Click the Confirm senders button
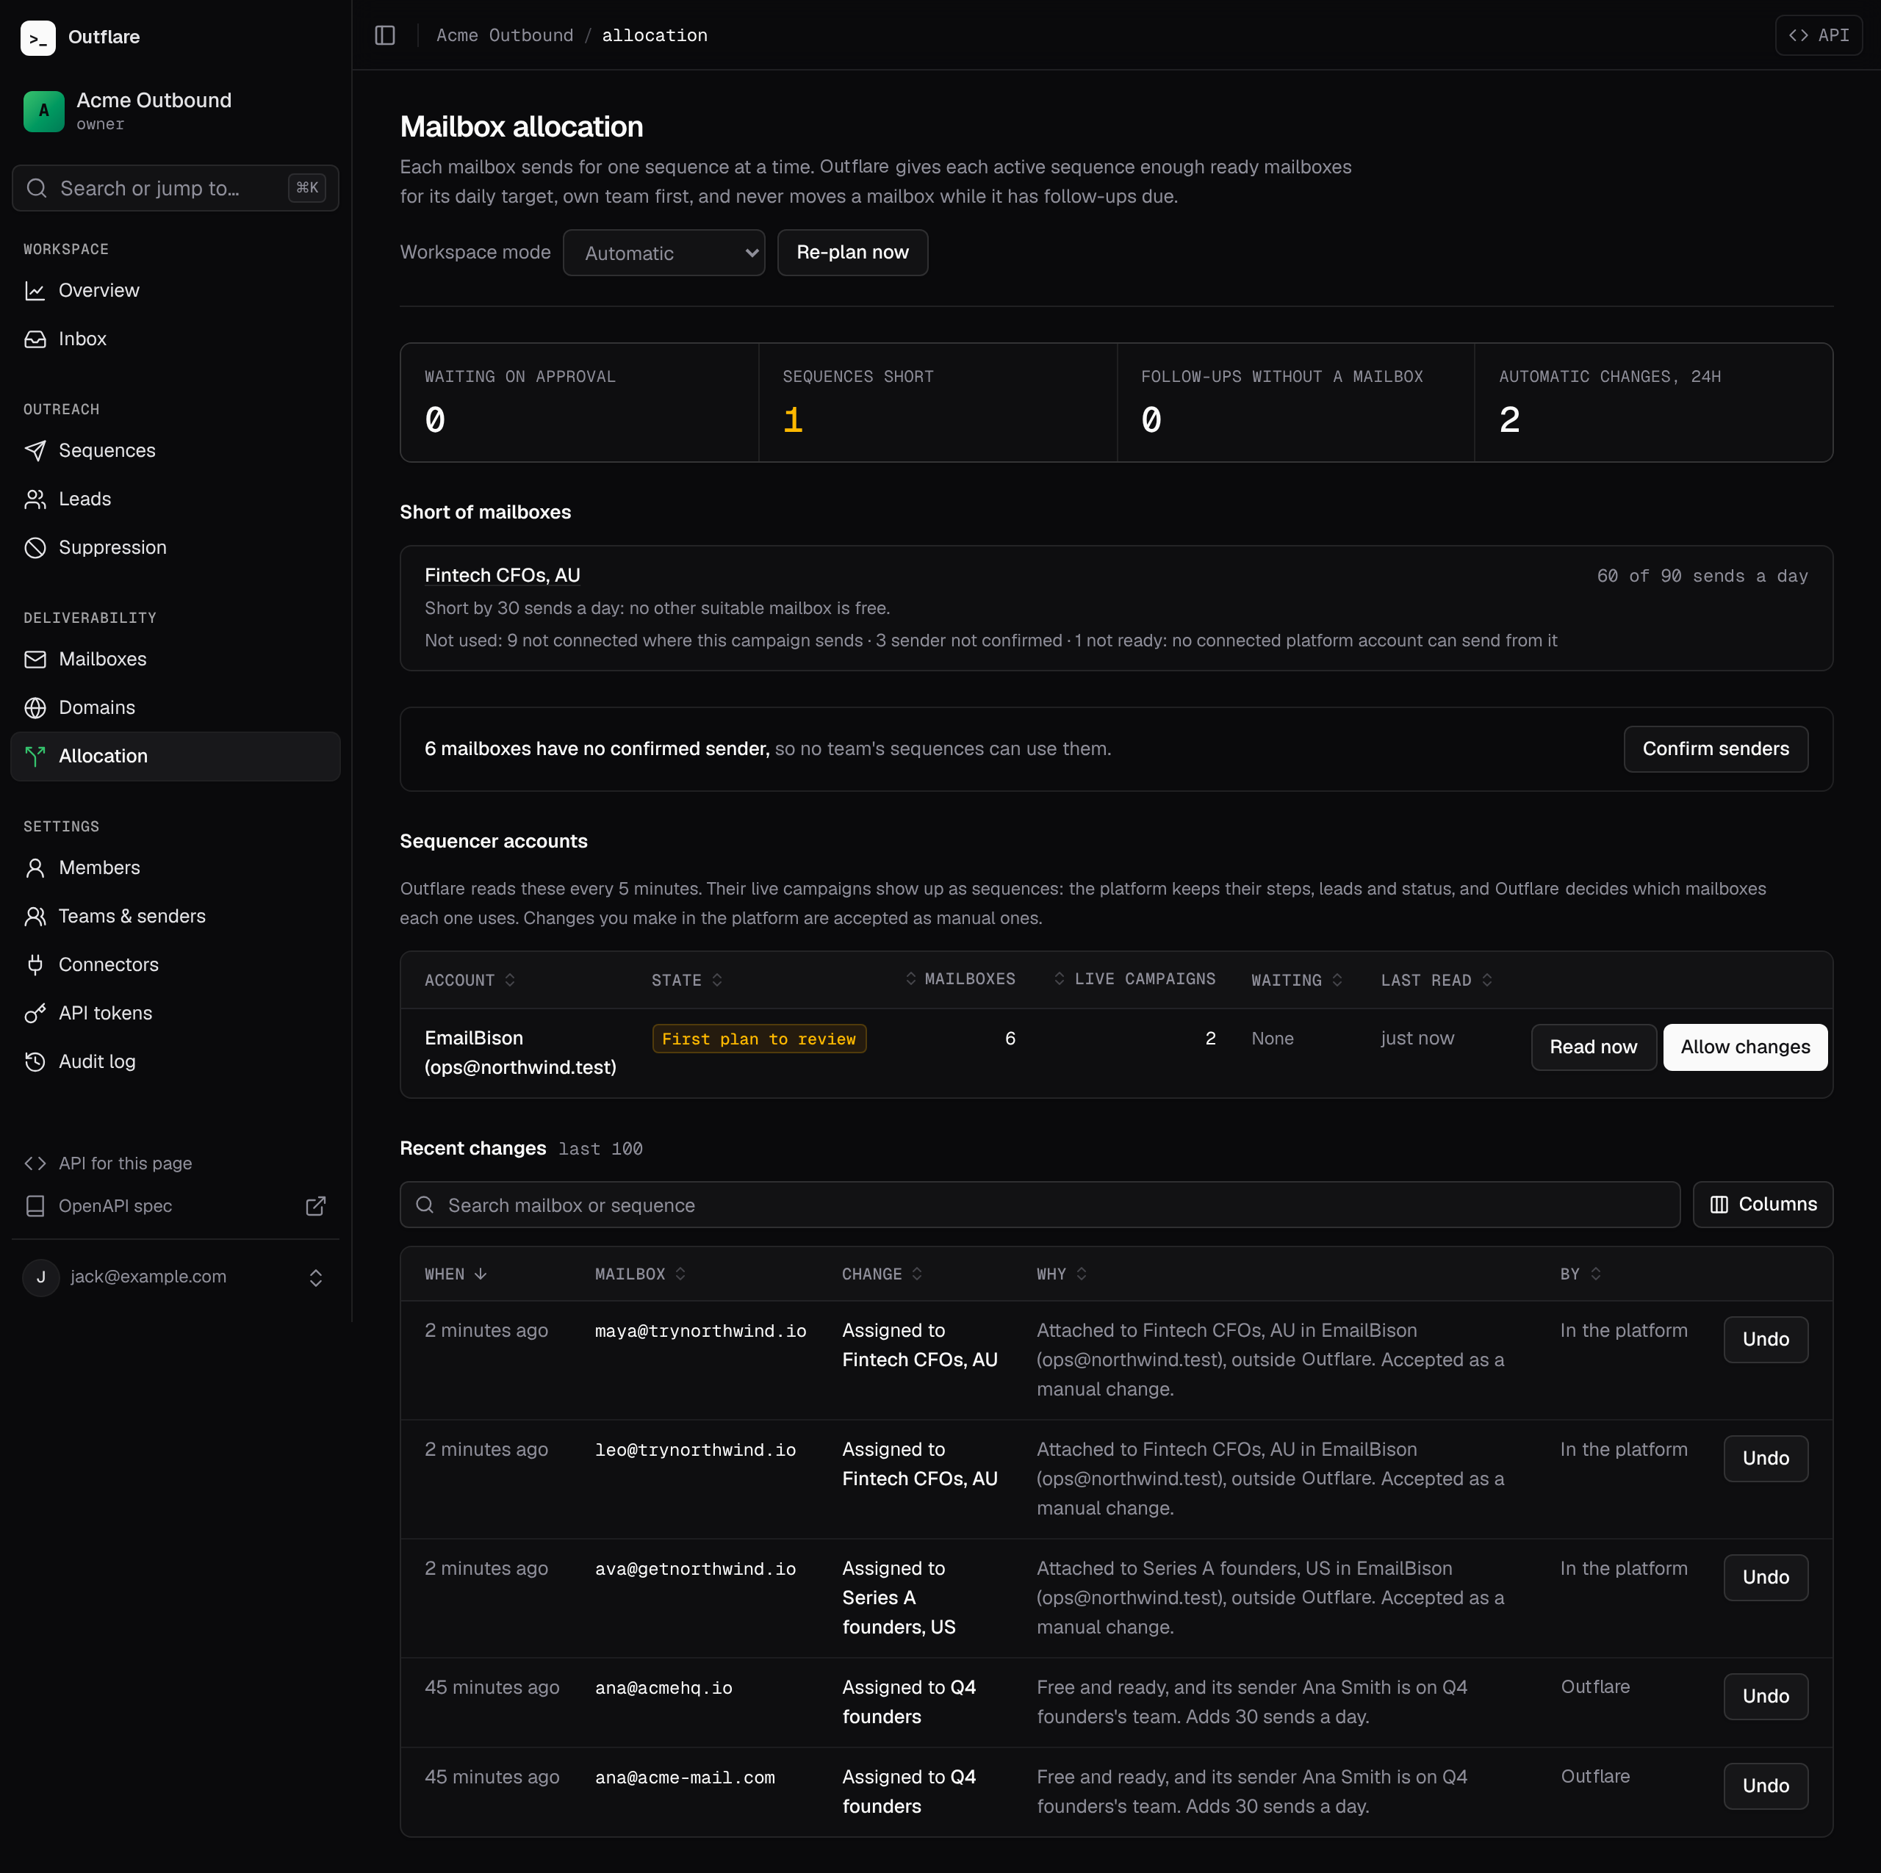The image size is (1881, 1873). tap(1716, 748)
